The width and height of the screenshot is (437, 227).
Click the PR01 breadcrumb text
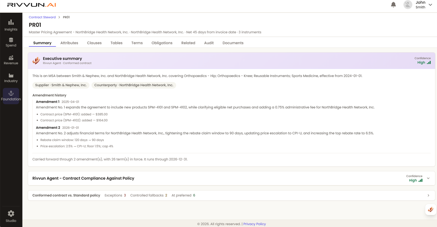point(66,17)
